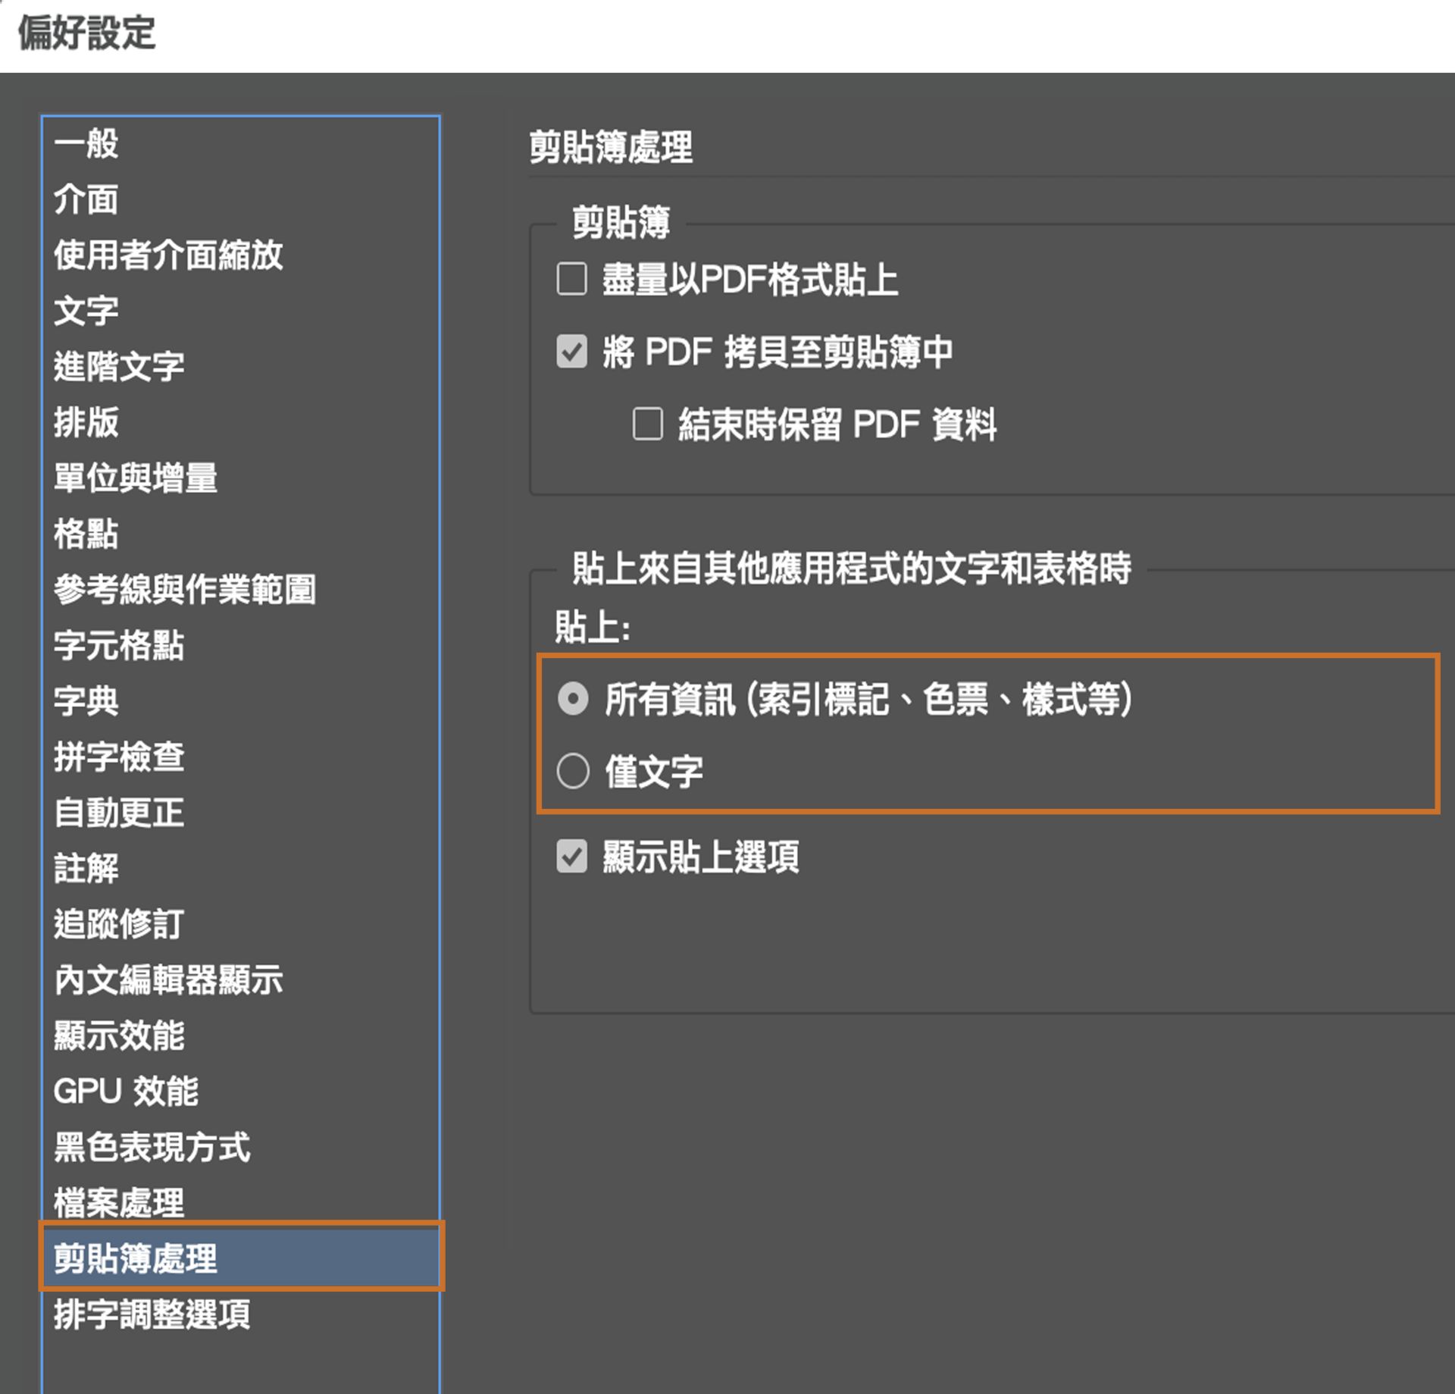Switch to 介面 settings

coord(87,200)
